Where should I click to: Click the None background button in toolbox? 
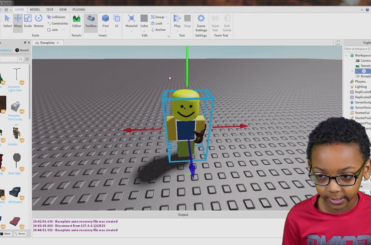[x=20, y=234]
